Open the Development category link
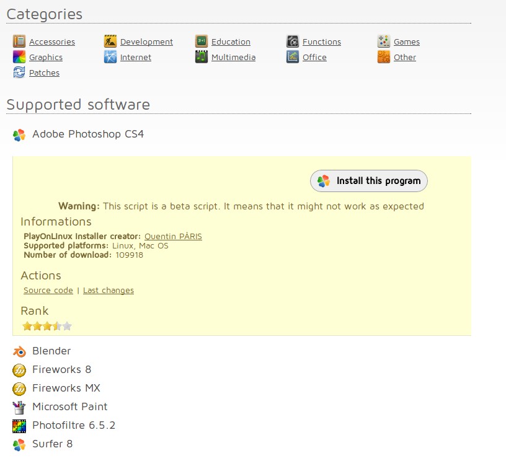Viewport: 506px width, 474px height. click(x=146, y=42)
